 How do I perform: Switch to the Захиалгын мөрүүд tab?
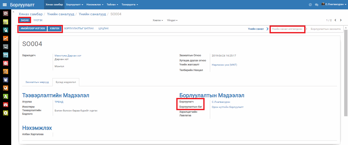click(x=37, y=82)
